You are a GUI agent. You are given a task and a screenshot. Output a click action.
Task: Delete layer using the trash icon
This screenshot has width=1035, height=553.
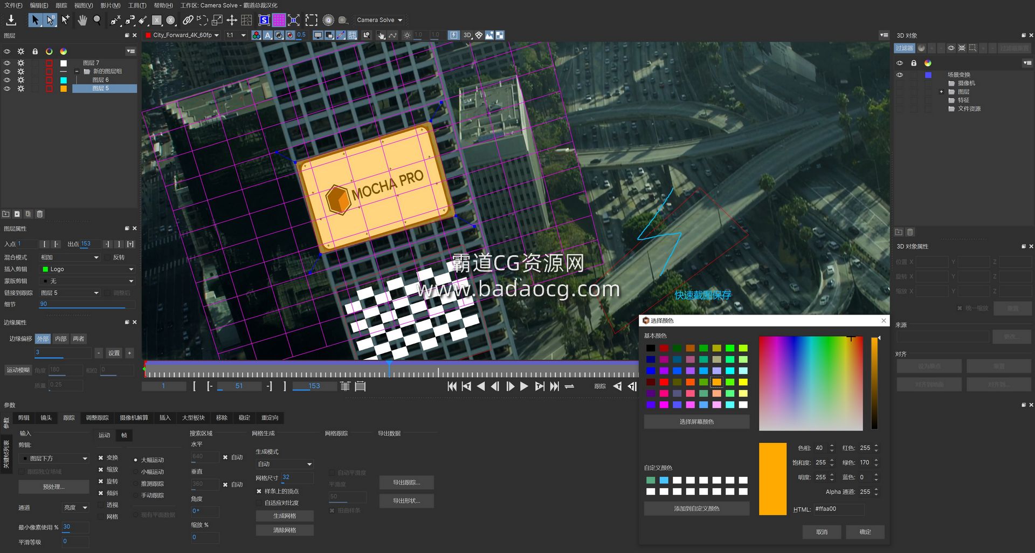click(40, 214)
